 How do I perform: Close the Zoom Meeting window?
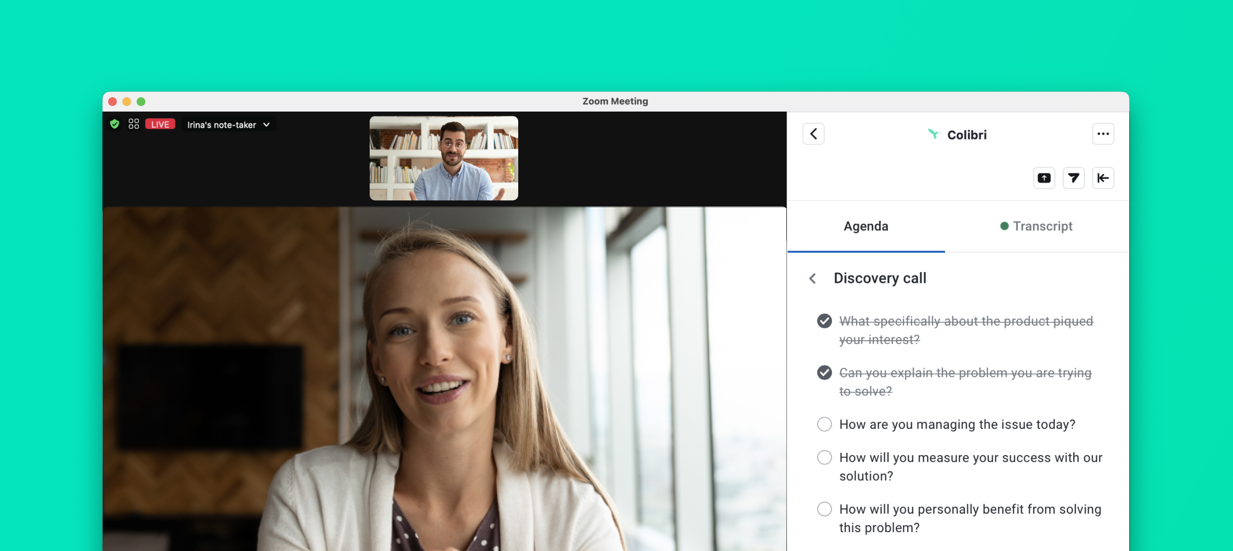[x=112, y=101]
